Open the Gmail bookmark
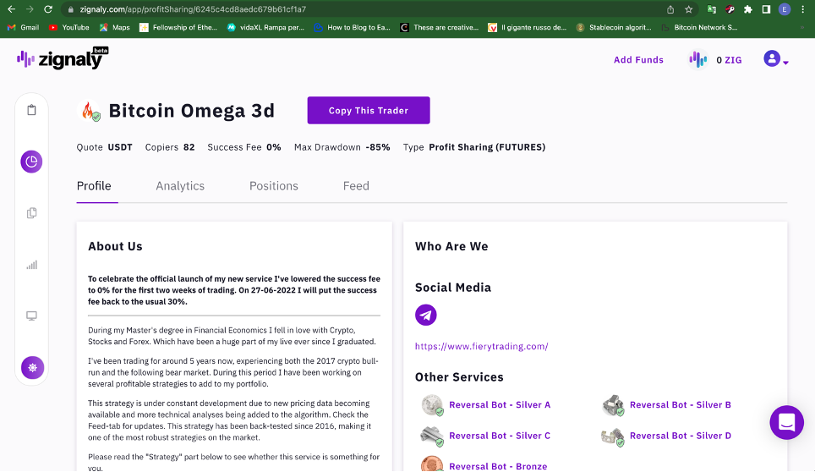 [x=24, y=28]
